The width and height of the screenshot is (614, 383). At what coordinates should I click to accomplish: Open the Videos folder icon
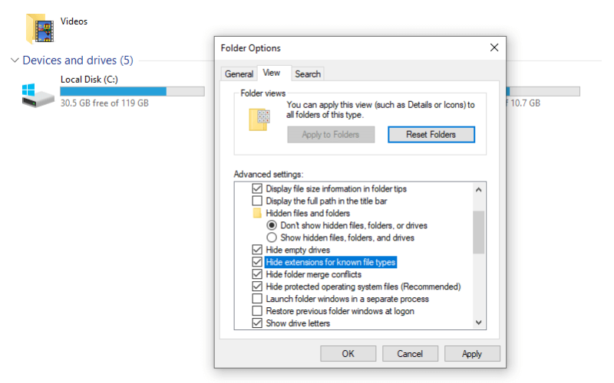point(40,28)
